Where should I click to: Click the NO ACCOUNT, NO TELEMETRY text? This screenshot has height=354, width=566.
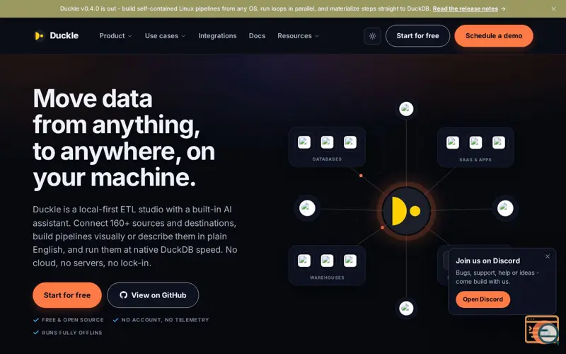(165, 320)
